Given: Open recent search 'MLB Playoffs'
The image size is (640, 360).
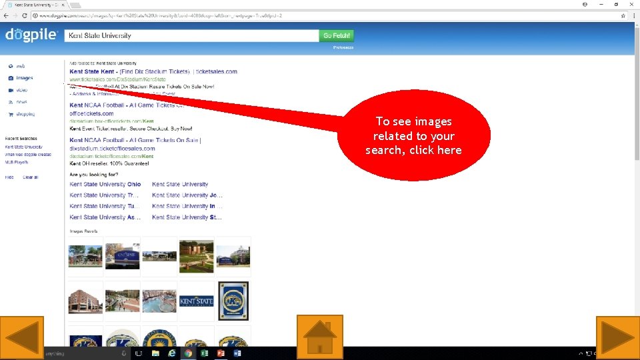Looking at the screenshot, I should click(16, 163).
